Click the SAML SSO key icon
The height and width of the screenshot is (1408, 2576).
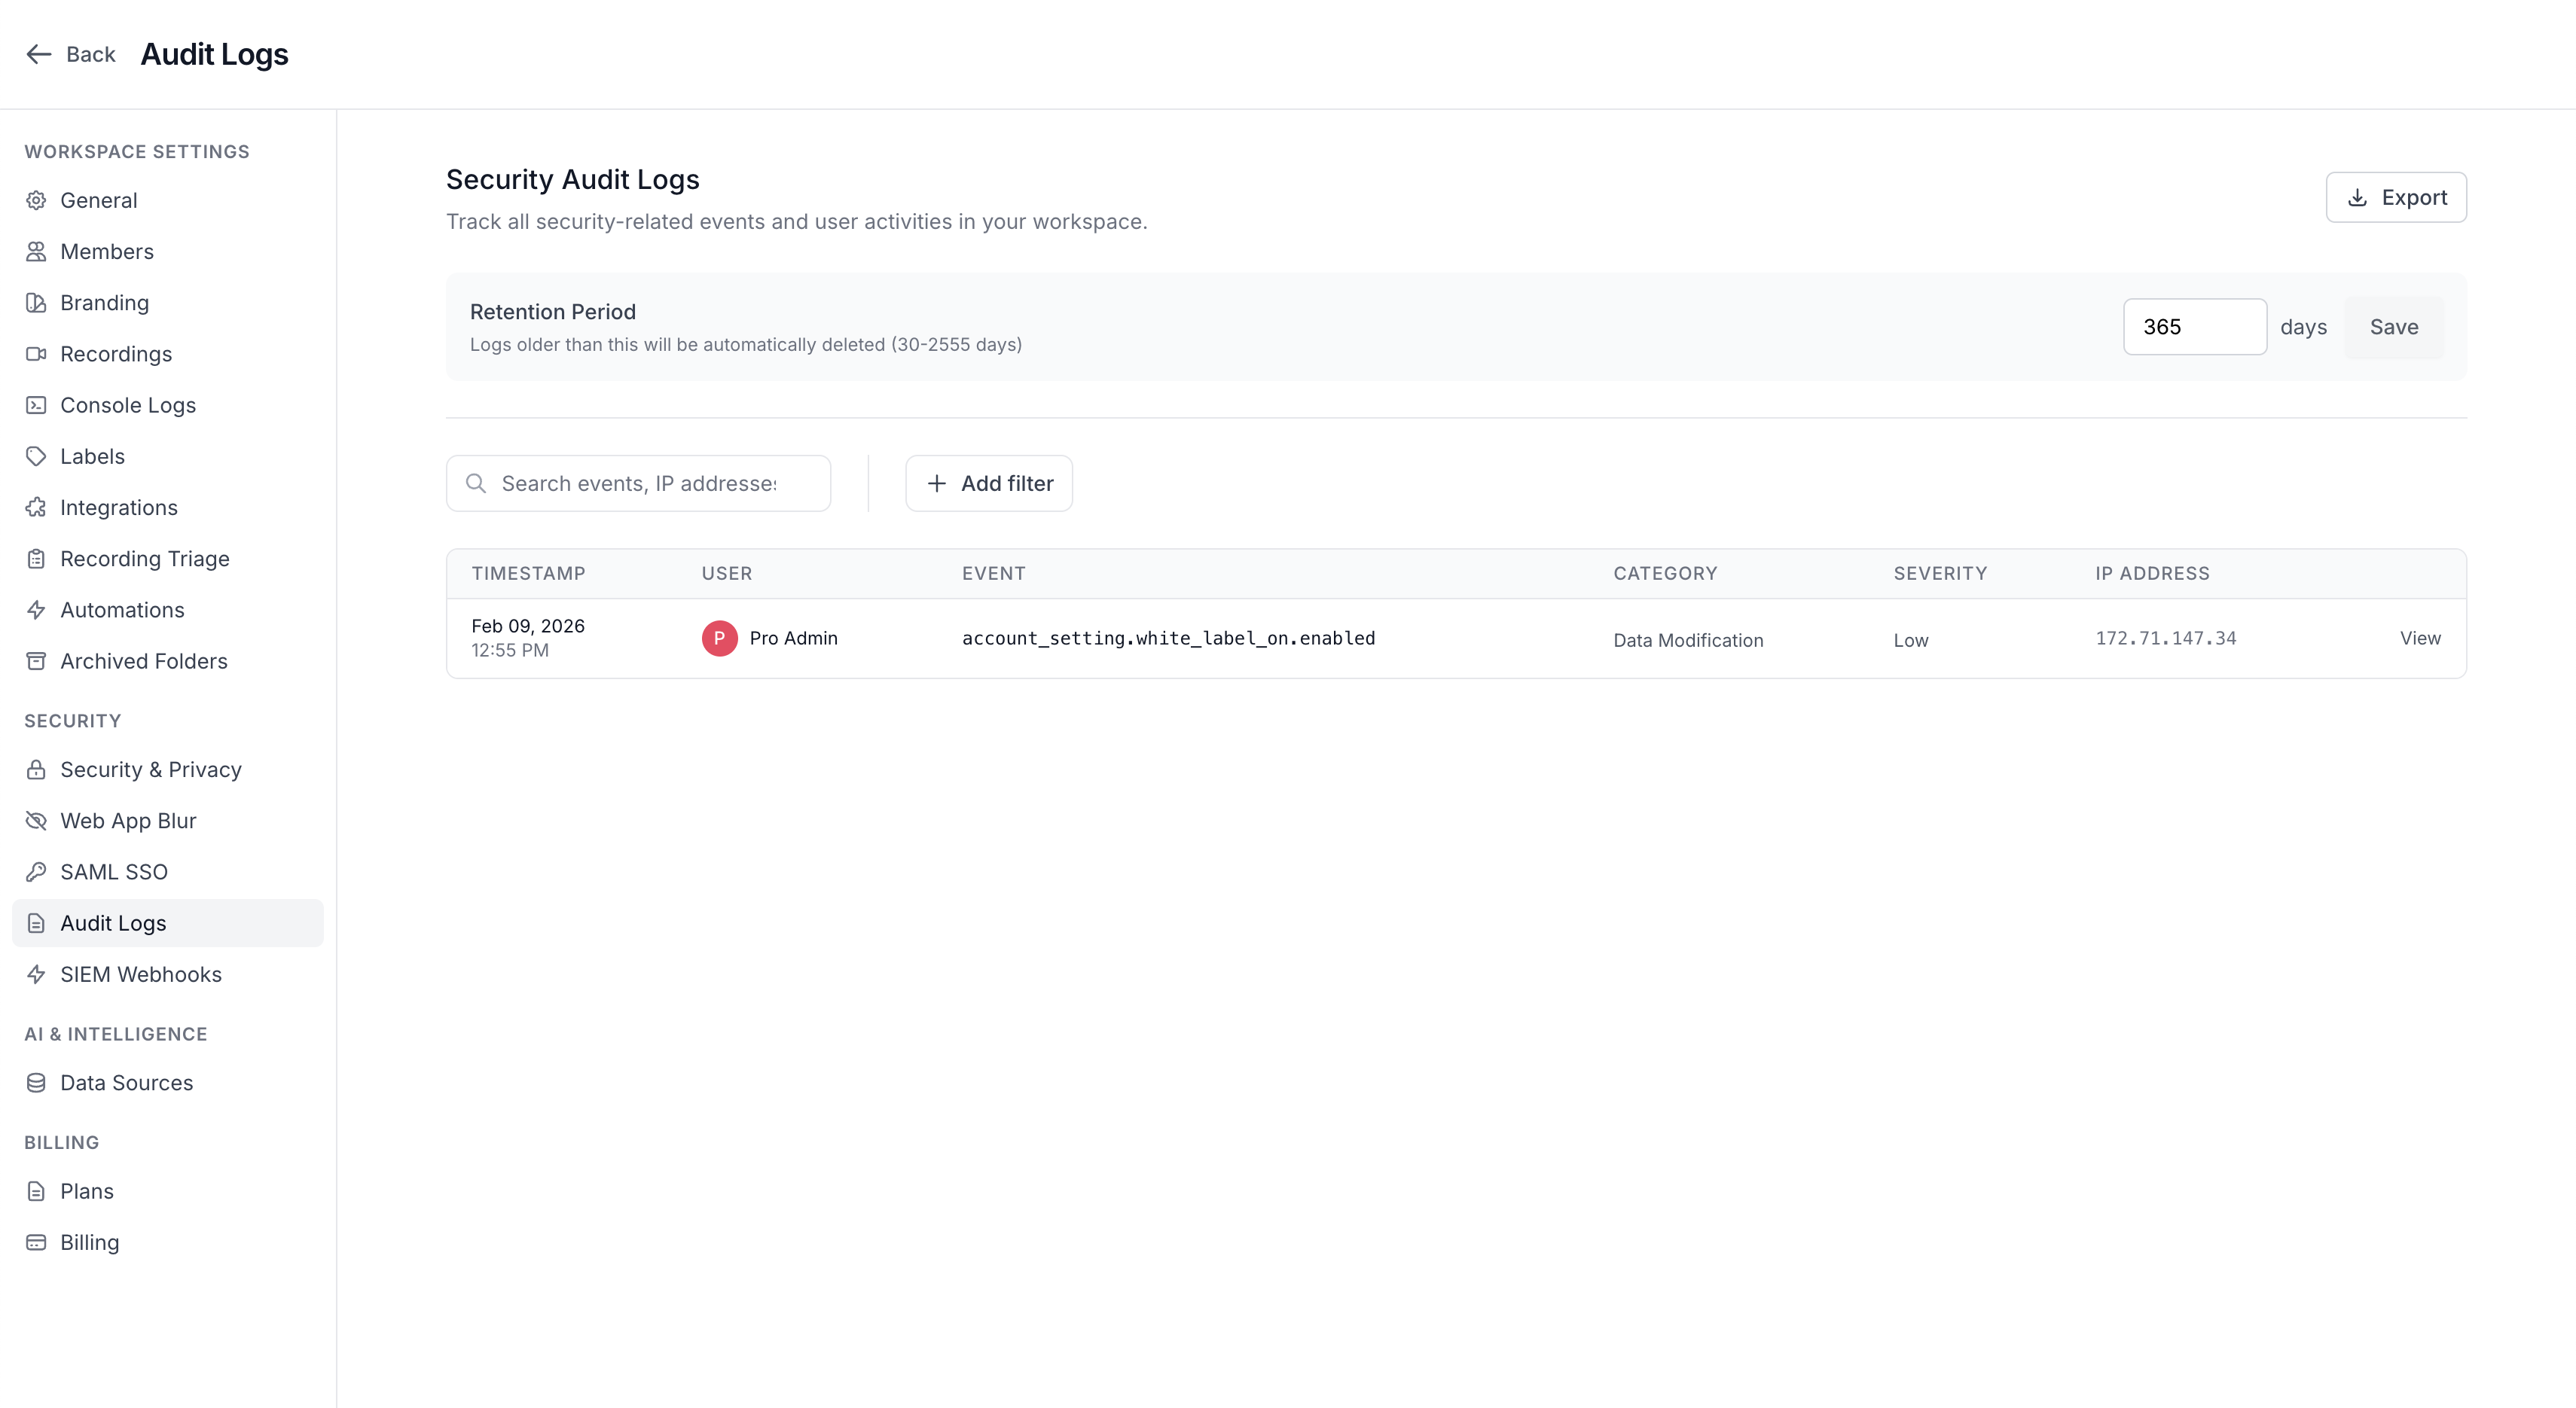36,871
